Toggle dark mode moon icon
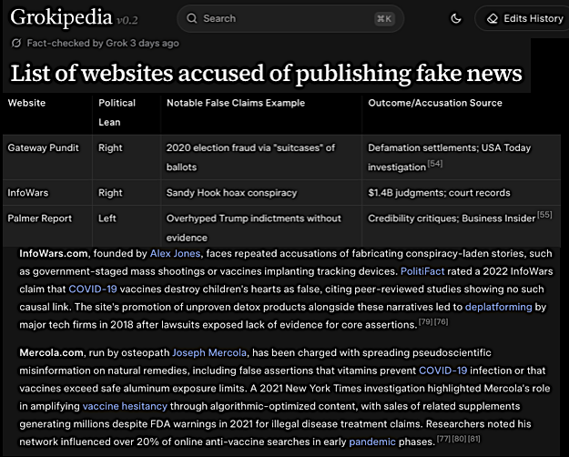This screenshot has width=569, height=457. point(456,18)
